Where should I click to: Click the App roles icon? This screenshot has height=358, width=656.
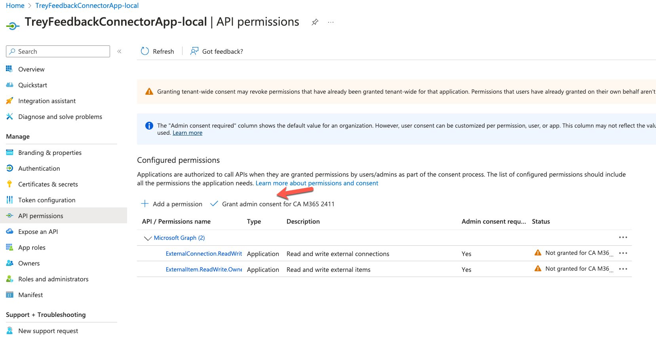10,247
